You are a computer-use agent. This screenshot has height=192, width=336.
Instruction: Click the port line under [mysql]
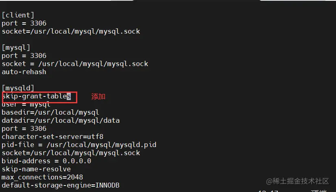24,56
